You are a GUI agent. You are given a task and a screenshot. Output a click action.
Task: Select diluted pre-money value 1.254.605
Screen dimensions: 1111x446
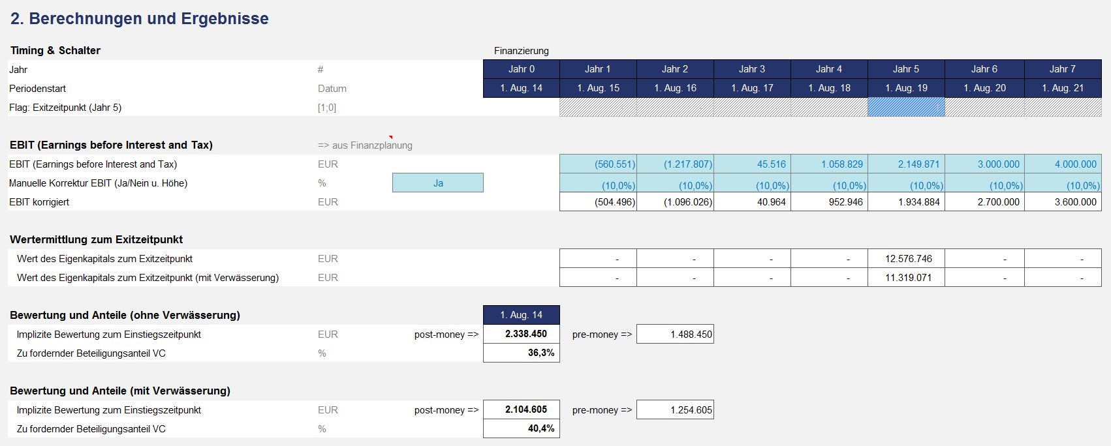(675, 409)
